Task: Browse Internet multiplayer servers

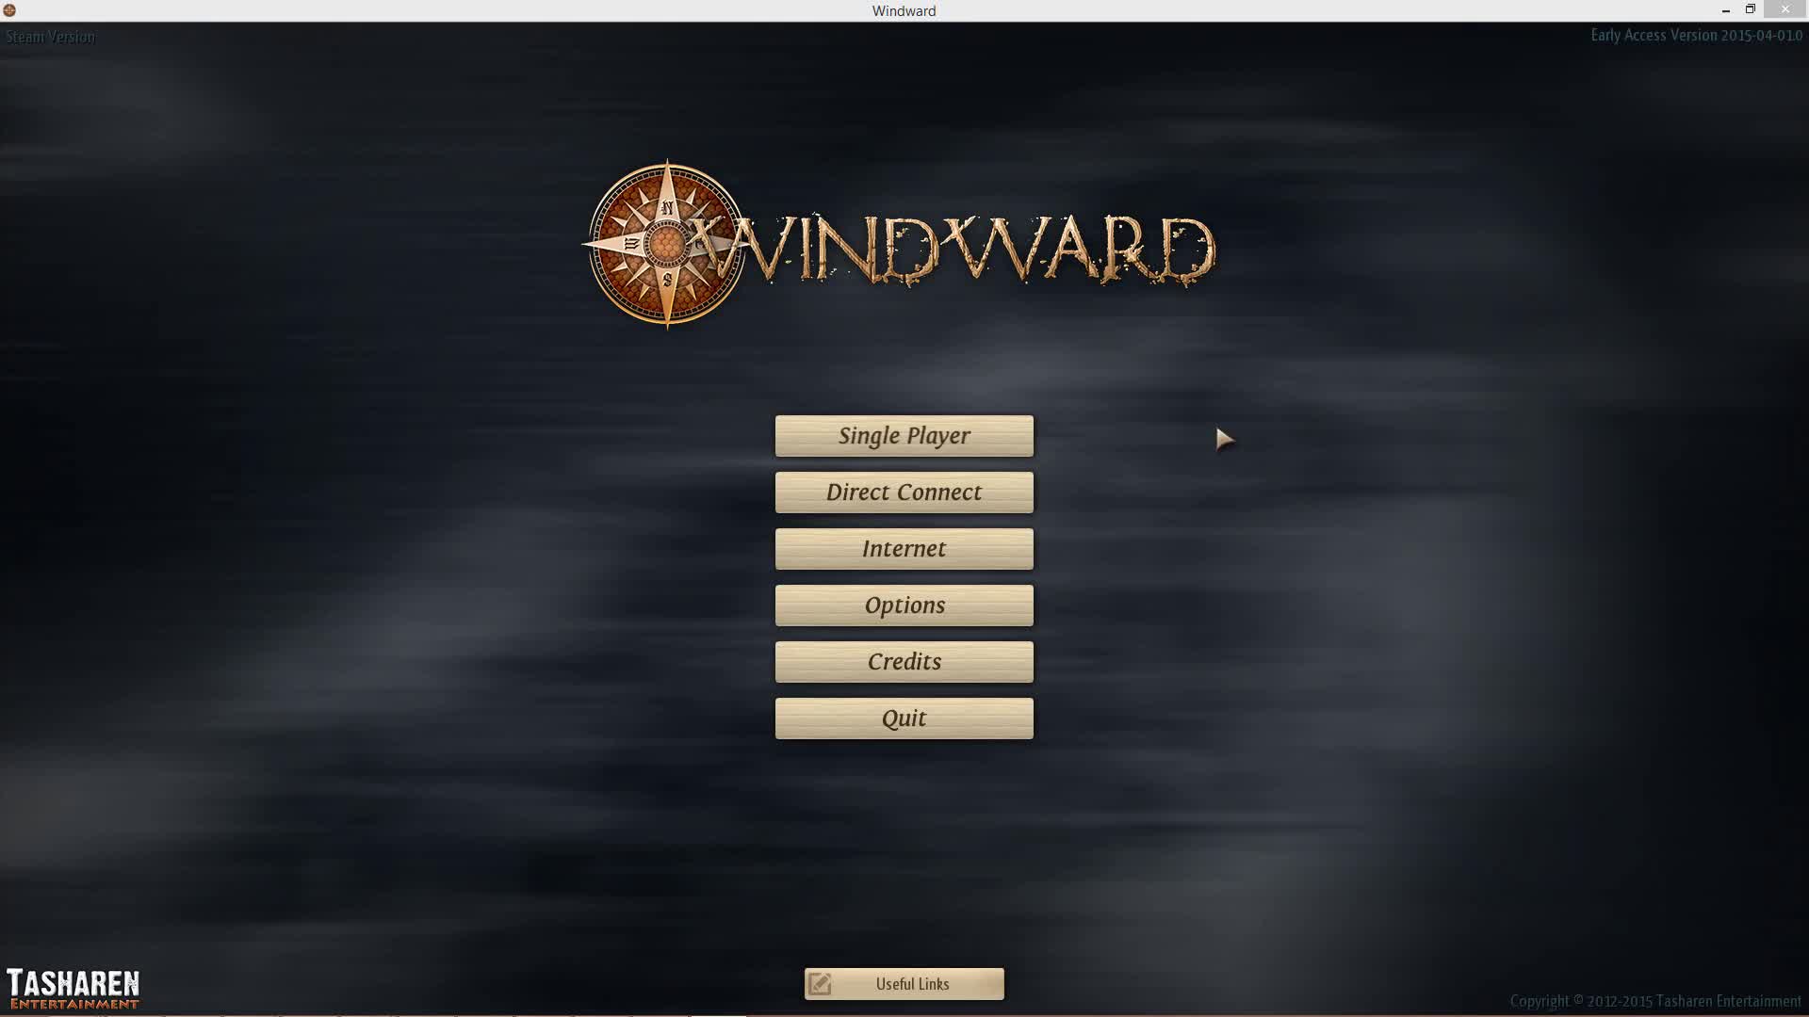Action: point(904,549)
